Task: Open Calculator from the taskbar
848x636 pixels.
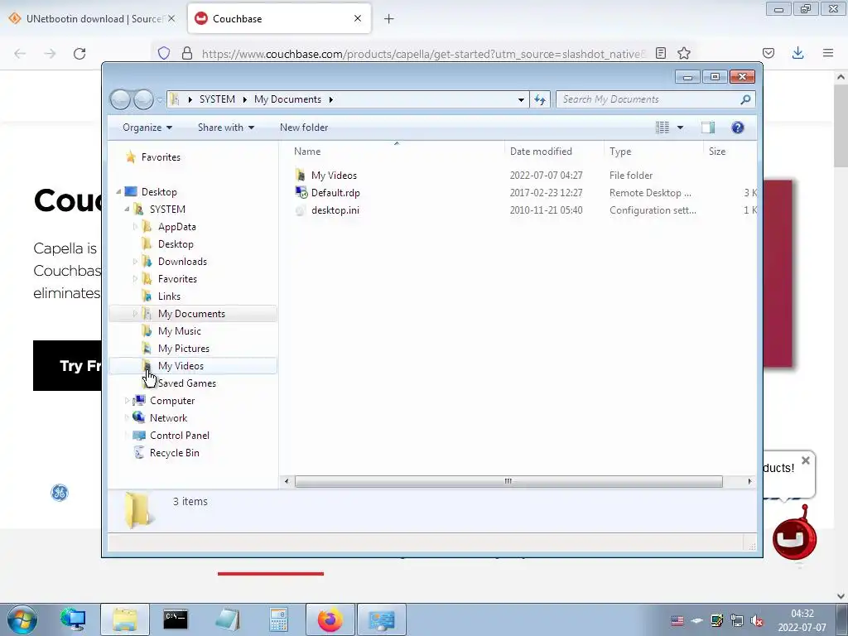Action: (x=278, y=619)
